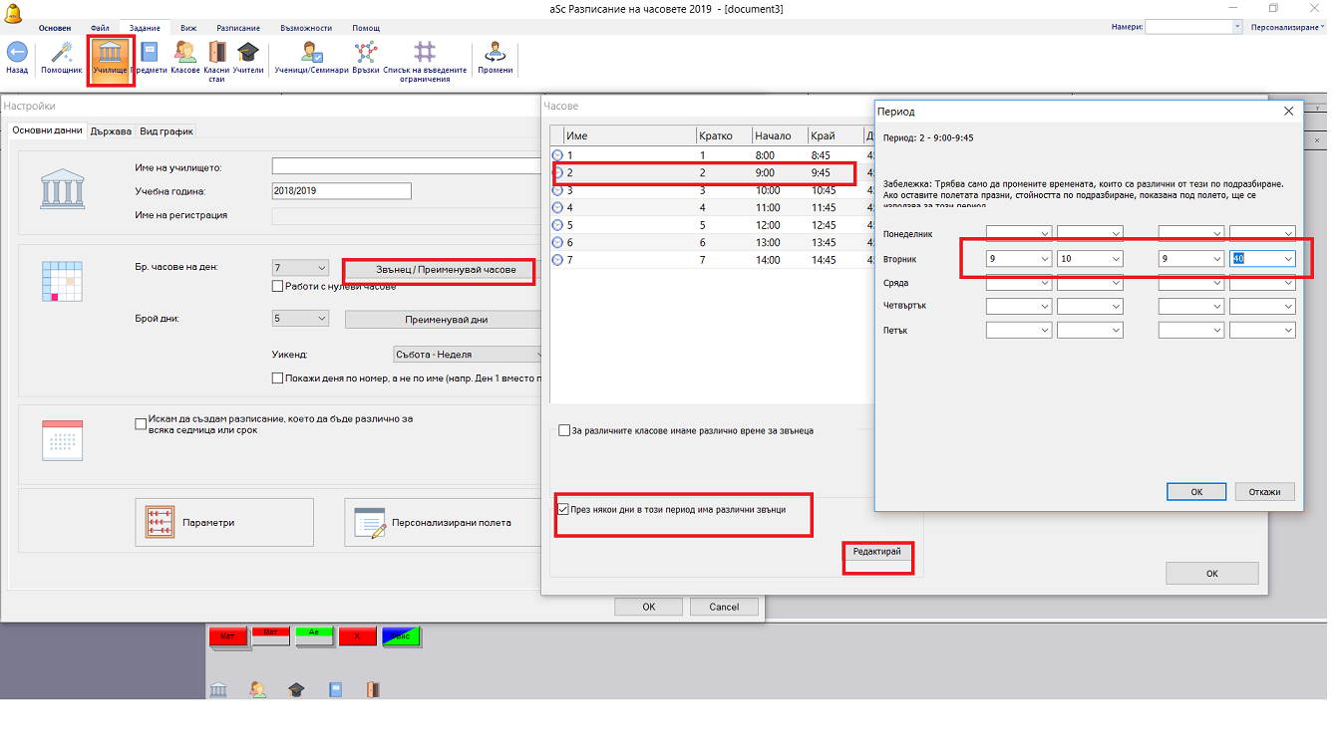Uncheck 'През някои дни' different bells checkbox
The image size is (1340, 753).
tap(564, 509)
